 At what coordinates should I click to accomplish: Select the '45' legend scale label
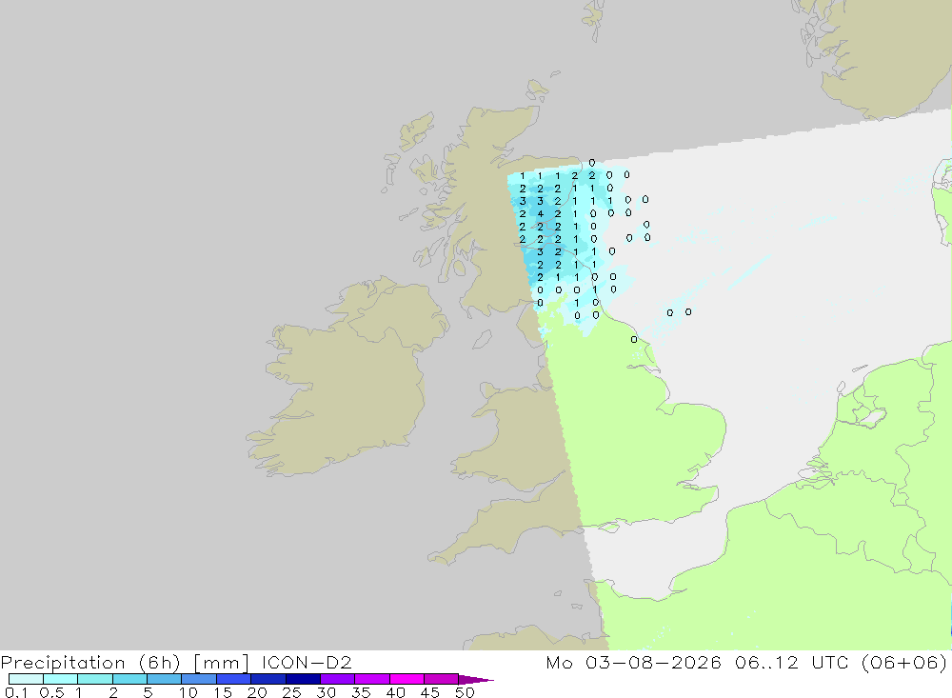(x=430, y=692)
